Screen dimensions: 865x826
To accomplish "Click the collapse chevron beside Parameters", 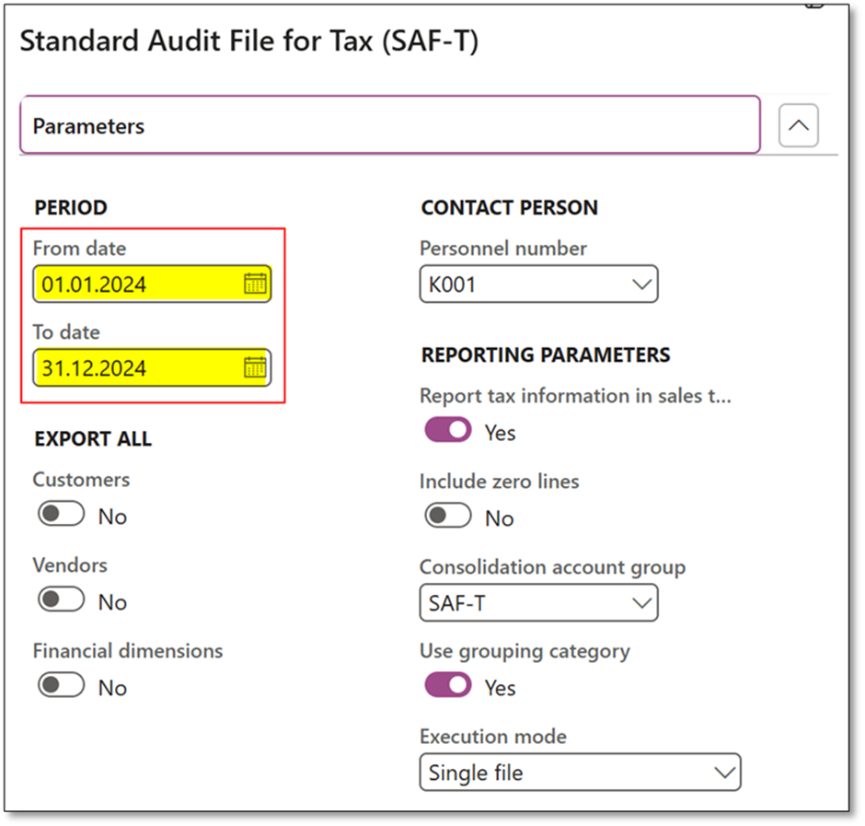I will [x=797, y=125].
